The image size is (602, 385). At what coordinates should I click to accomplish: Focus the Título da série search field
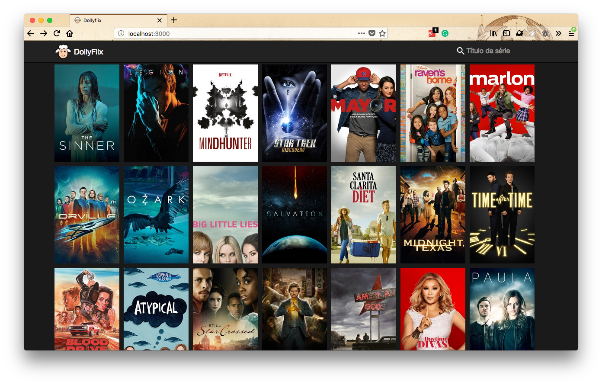point(488,51)
